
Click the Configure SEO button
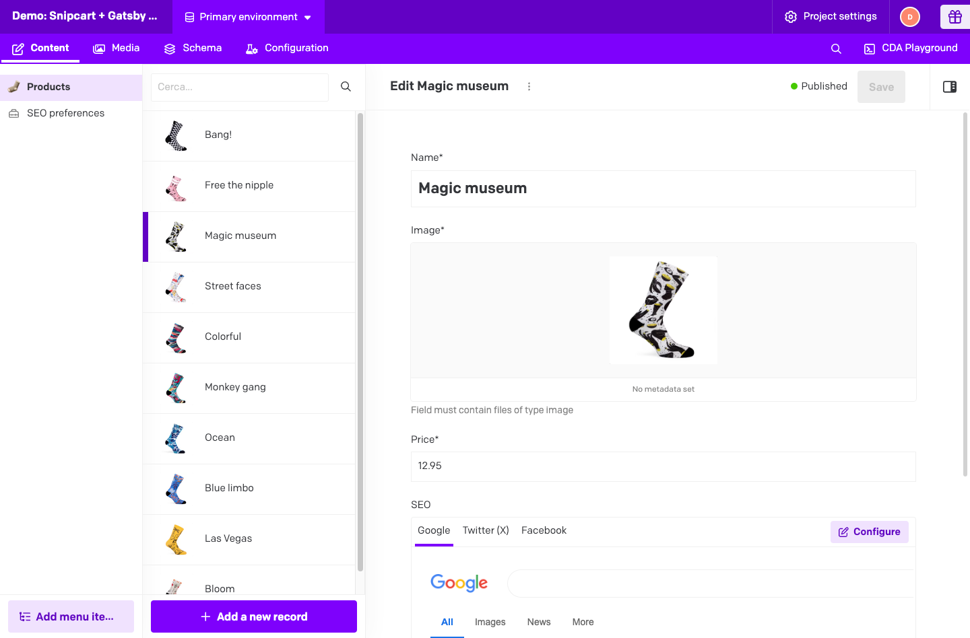tap(869, 532)
